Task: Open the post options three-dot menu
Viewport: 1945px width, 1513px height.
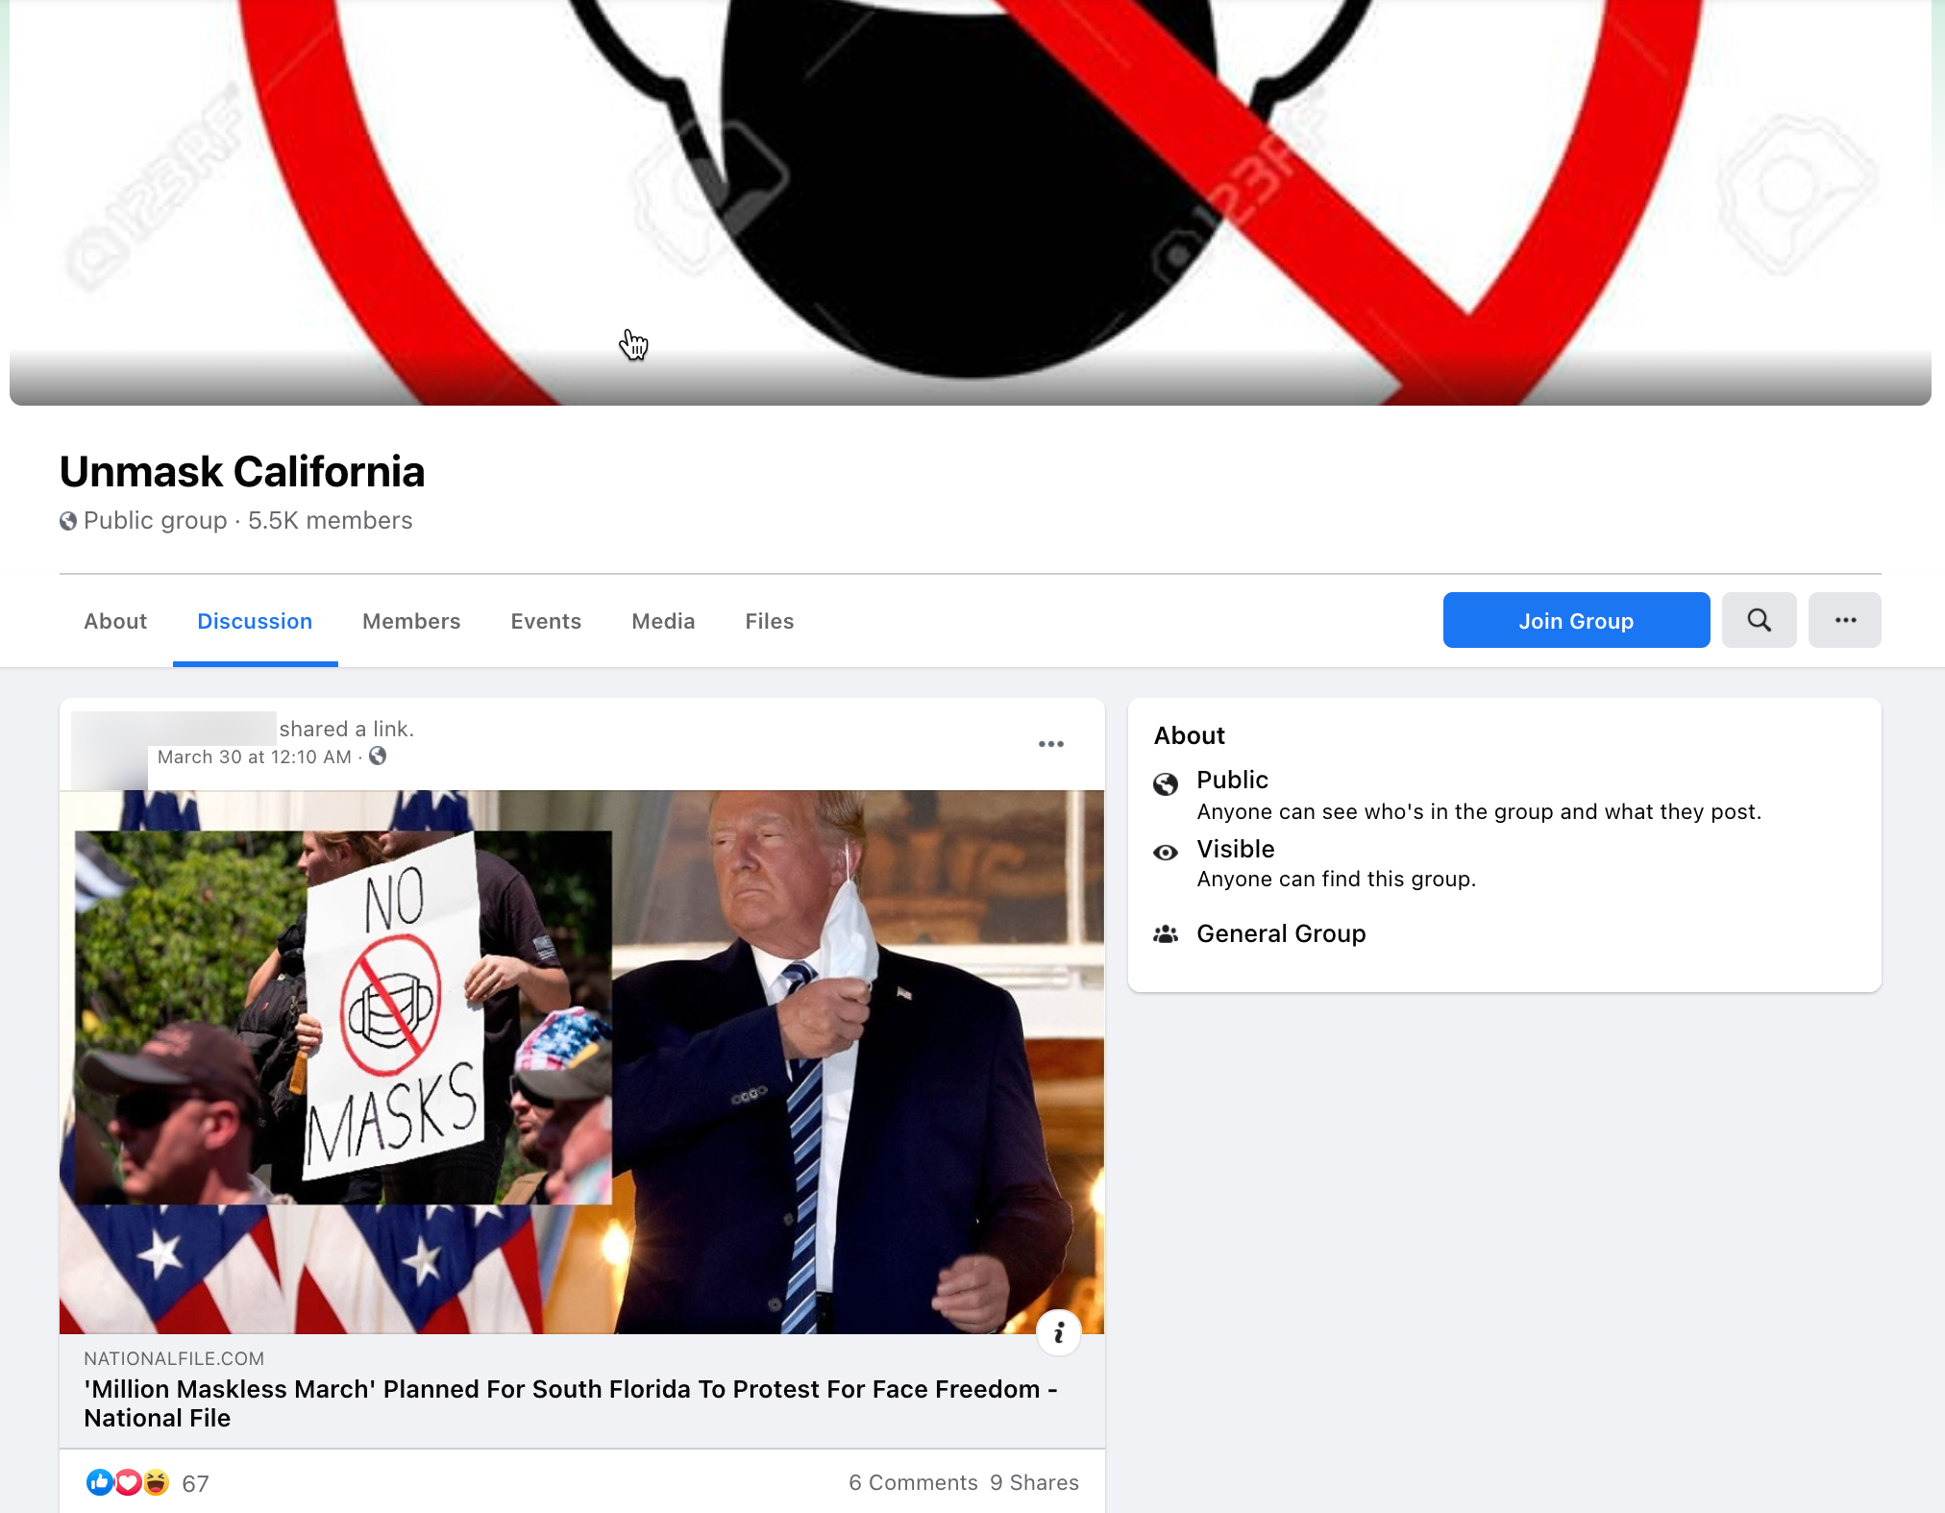Action: (x=1050, y=744)
